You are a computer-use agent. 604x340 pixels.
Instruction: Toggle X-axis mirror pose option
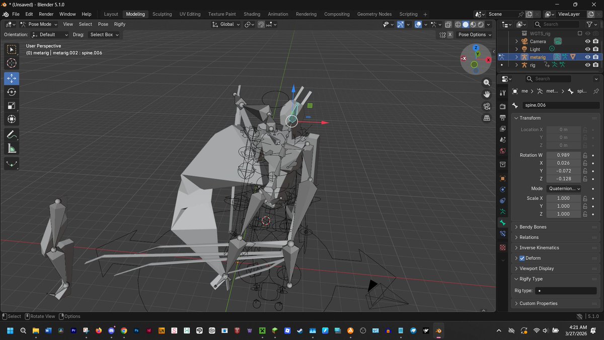coord(450,35)
